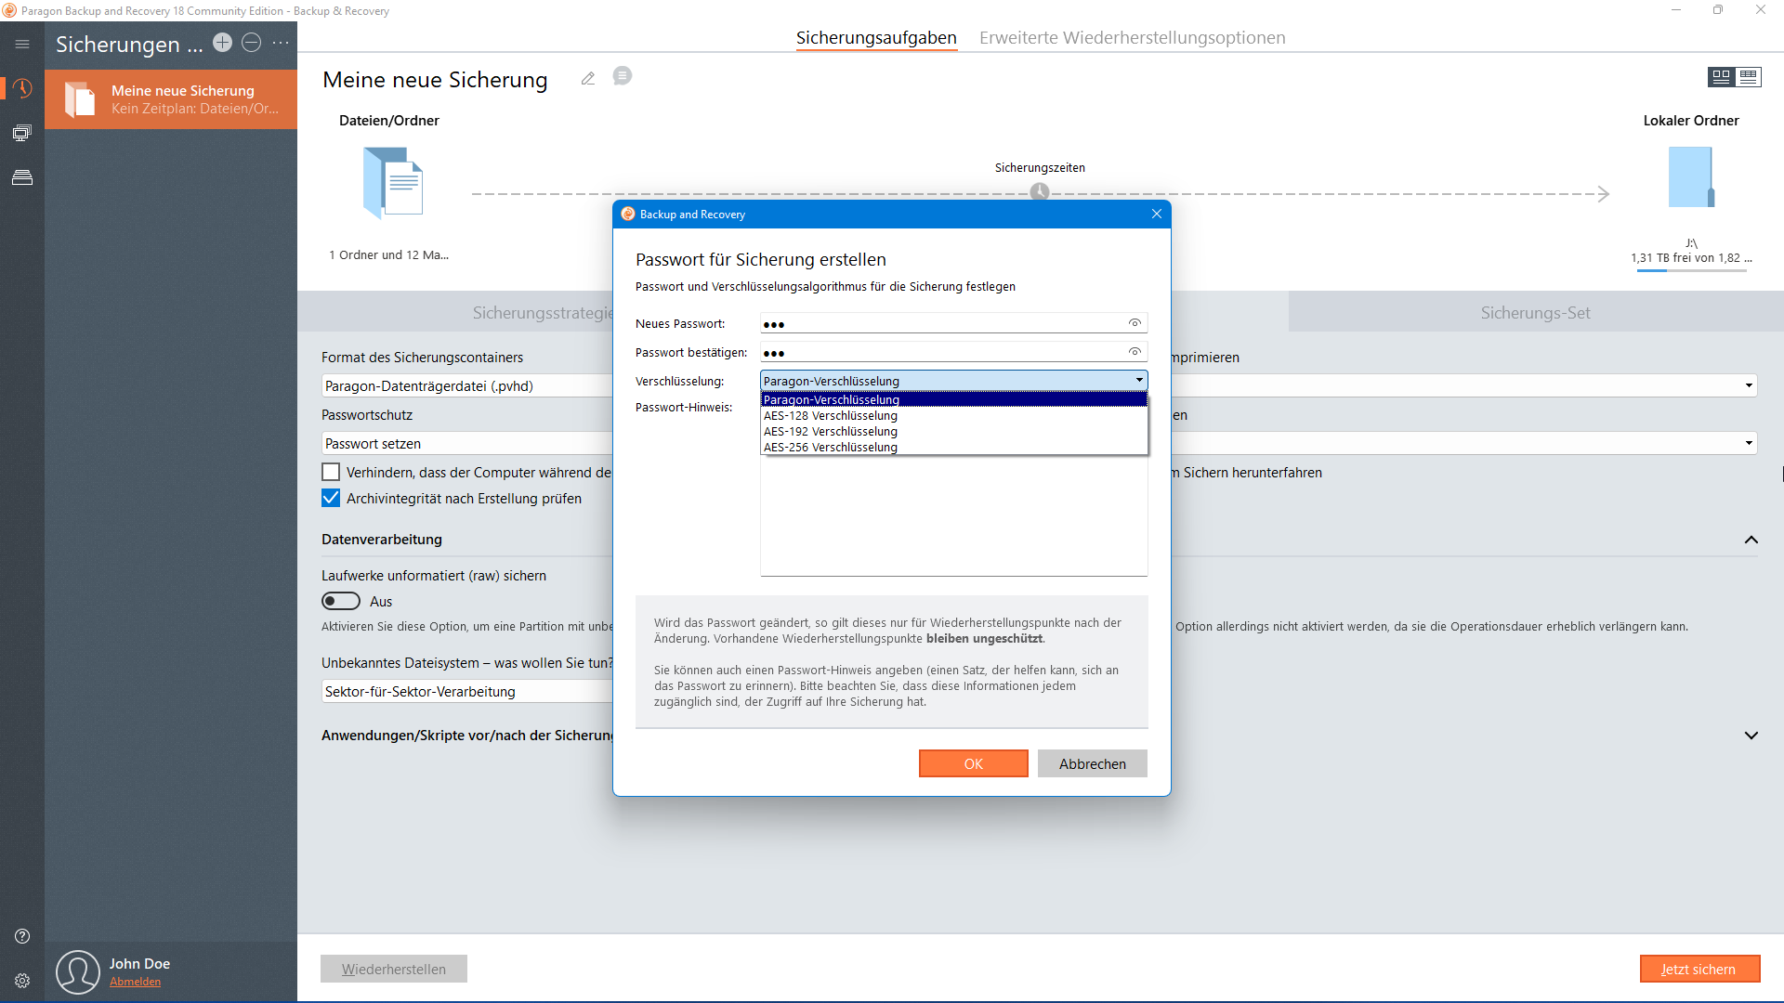Open Erweiterte Wiederherstellungsoptionen tab

[1132, 38]
